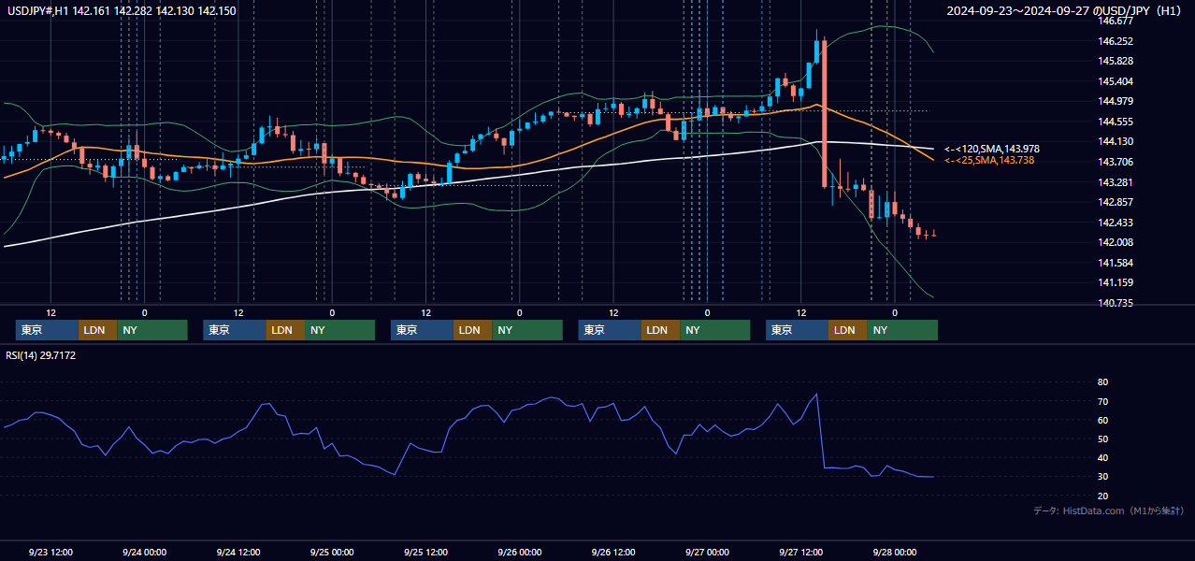
Task: Click price axis value 144.555
Action: (x=1116, y=122)
